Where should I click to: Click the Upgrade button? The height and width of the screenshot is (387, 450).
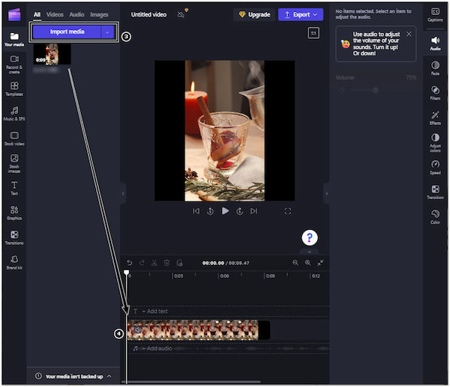254,14
